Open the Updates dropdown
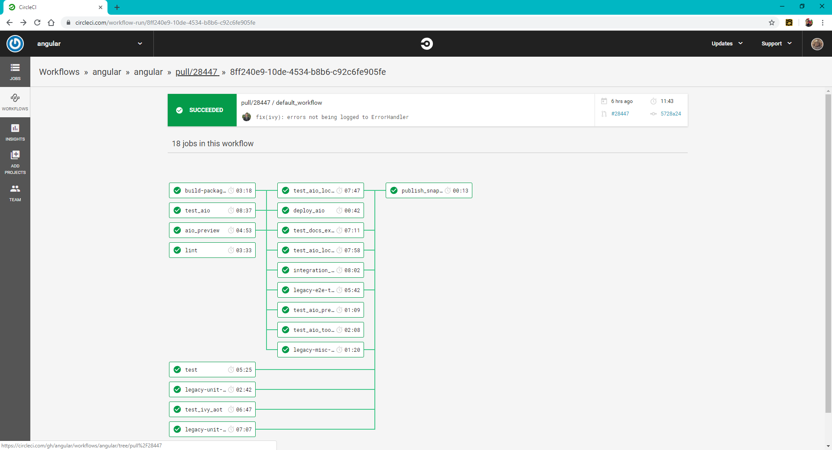The image size is (832, 450). pos(727,44)
